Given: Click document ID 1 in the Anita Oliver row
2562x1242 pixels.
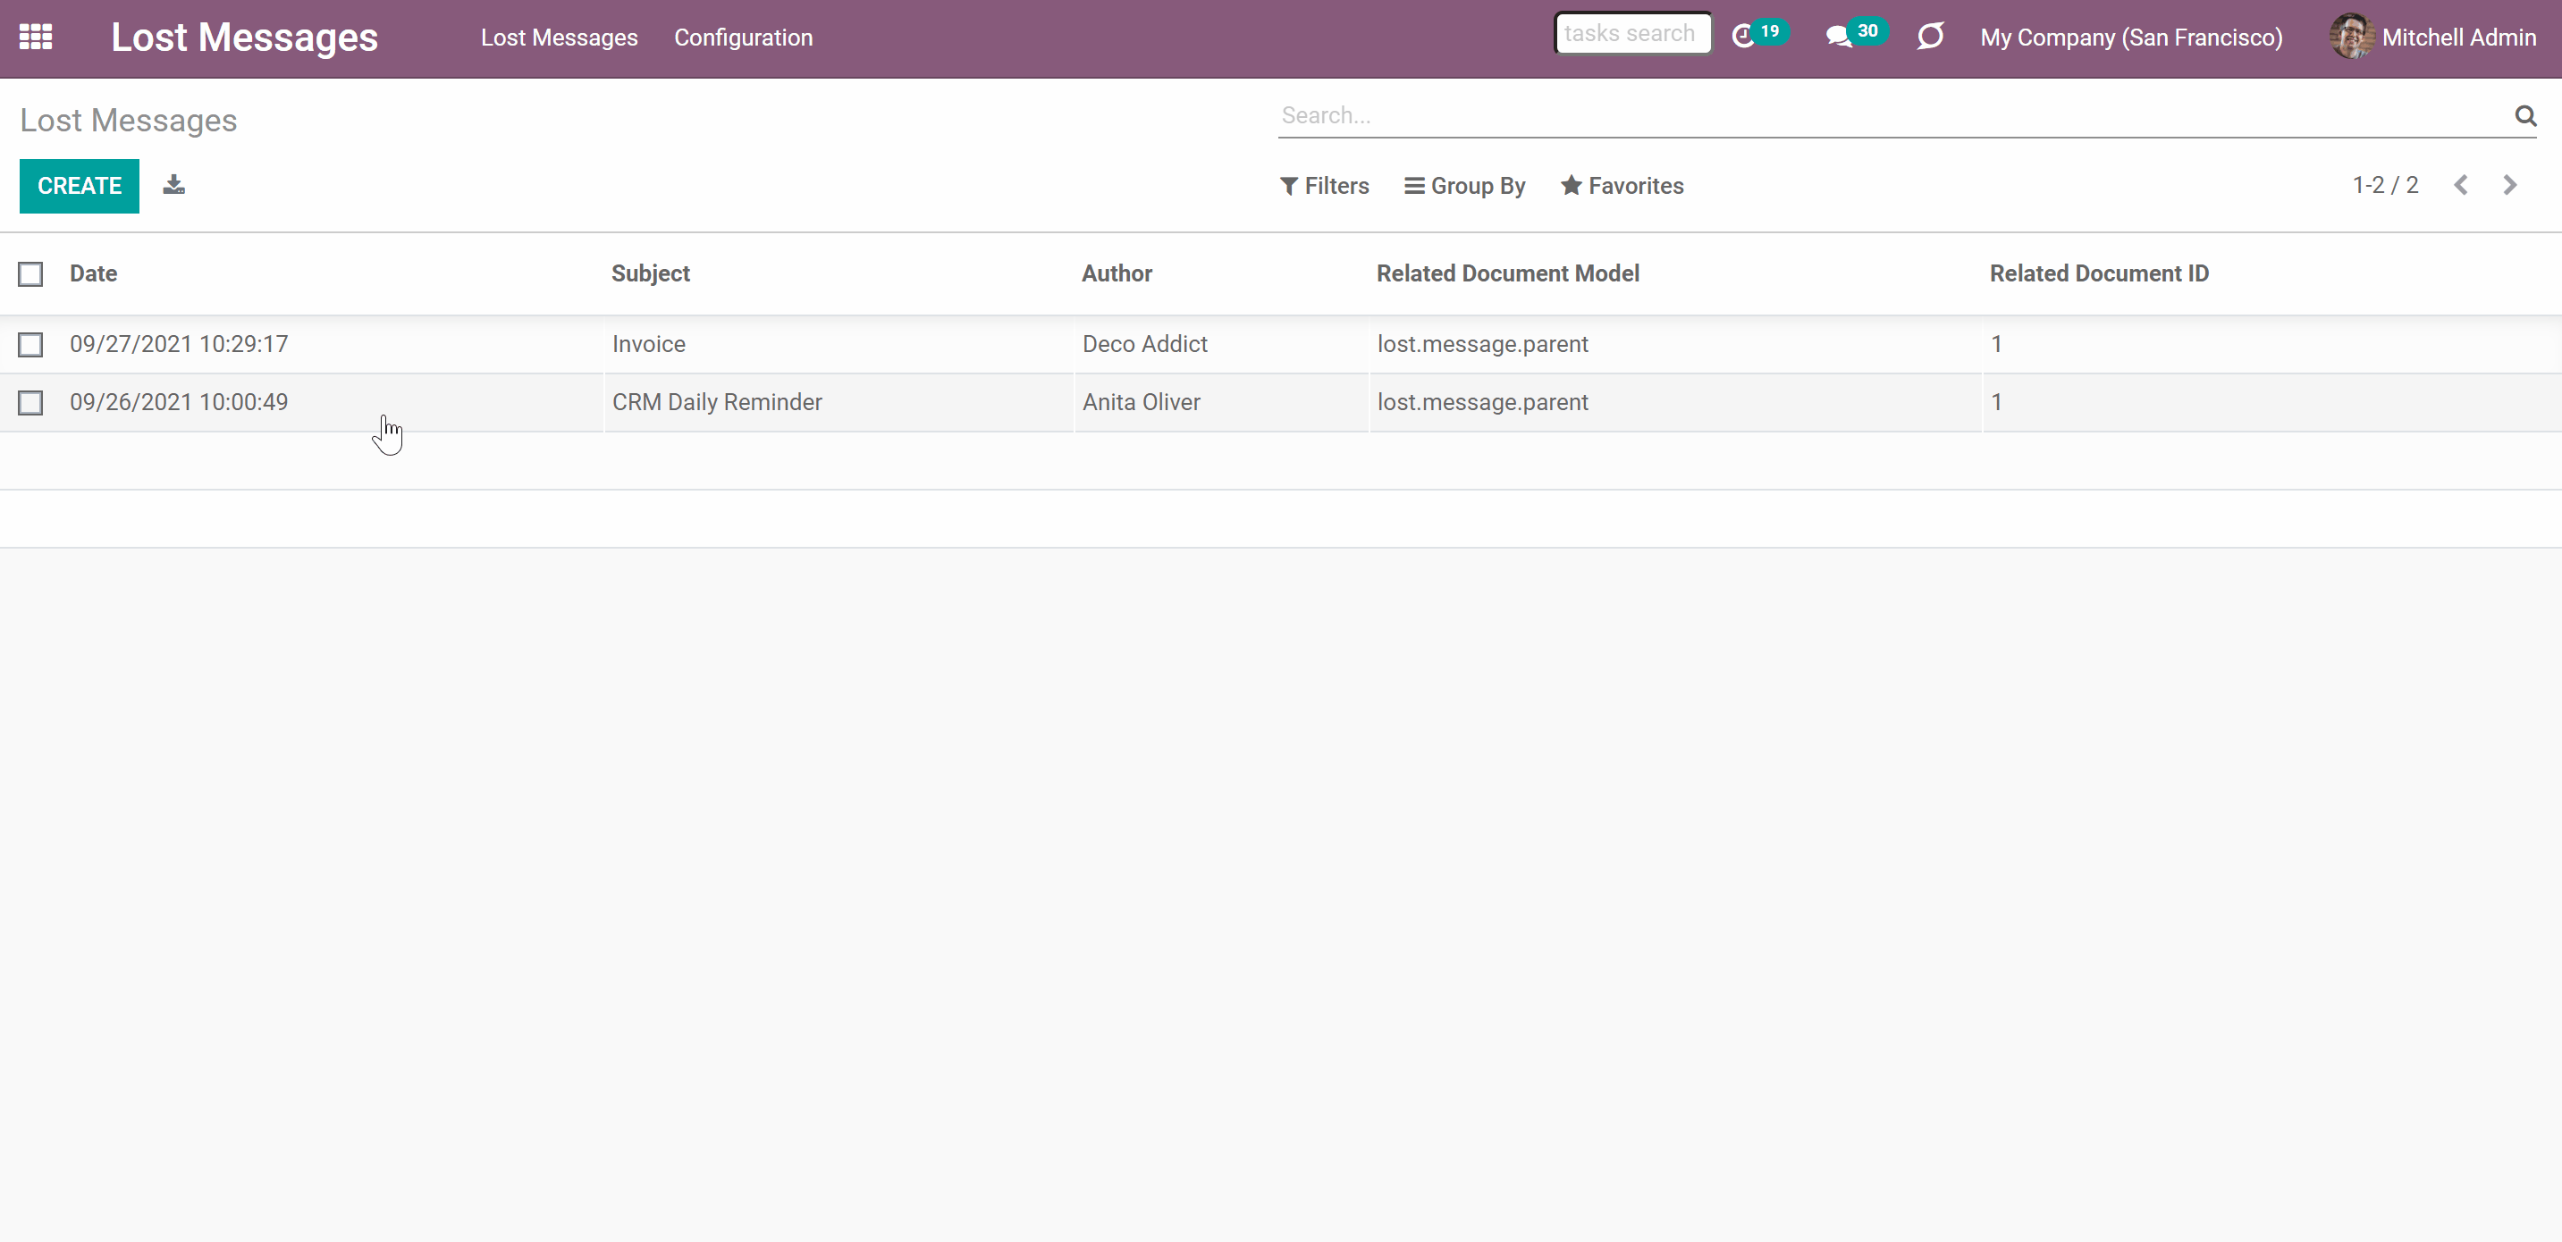Looking at the screenshot, I should pyautogui.click(x=1996, y=403).
